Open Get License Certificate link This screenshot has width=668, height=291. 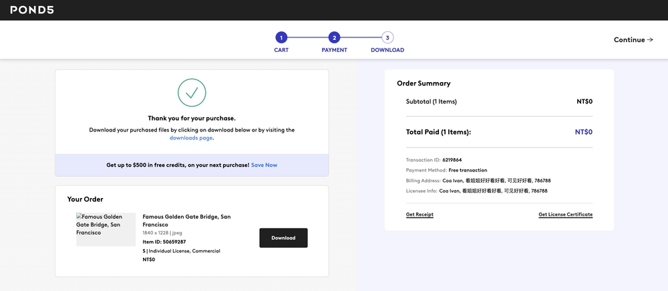pos(565,214)
